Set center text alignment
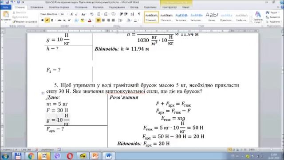Image resolution: width=284 pixels, height=160 pixels. [103, 20]
